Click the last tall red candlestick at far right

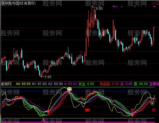tap(154, 34)
